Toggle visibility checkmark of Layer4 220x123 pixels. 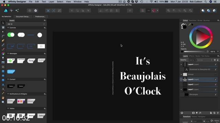point(216,64)
